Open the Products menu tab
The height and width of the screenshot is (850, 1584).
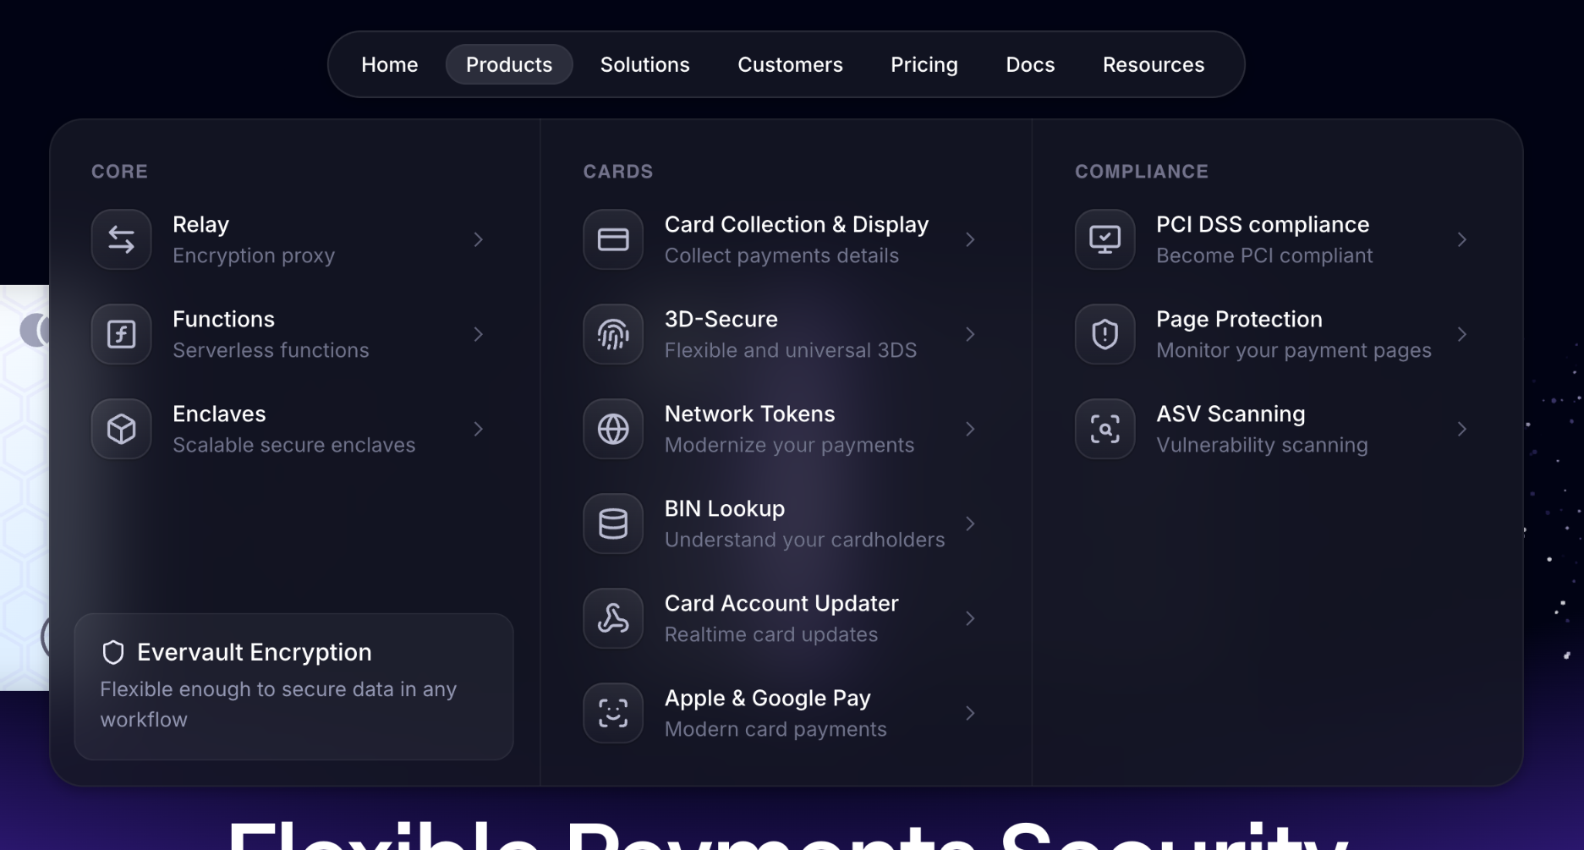(x=508, y=64)
